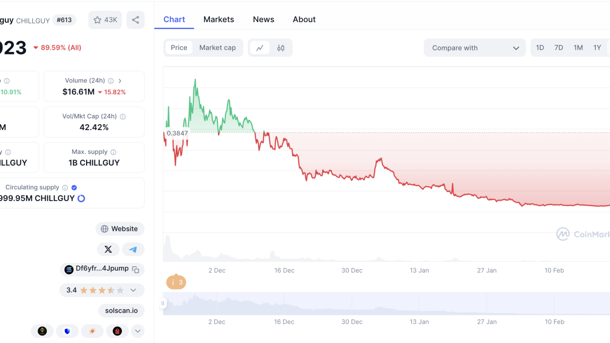The image size is (610, 343).
Task: Set chart range to 1D
Action: 540,48
